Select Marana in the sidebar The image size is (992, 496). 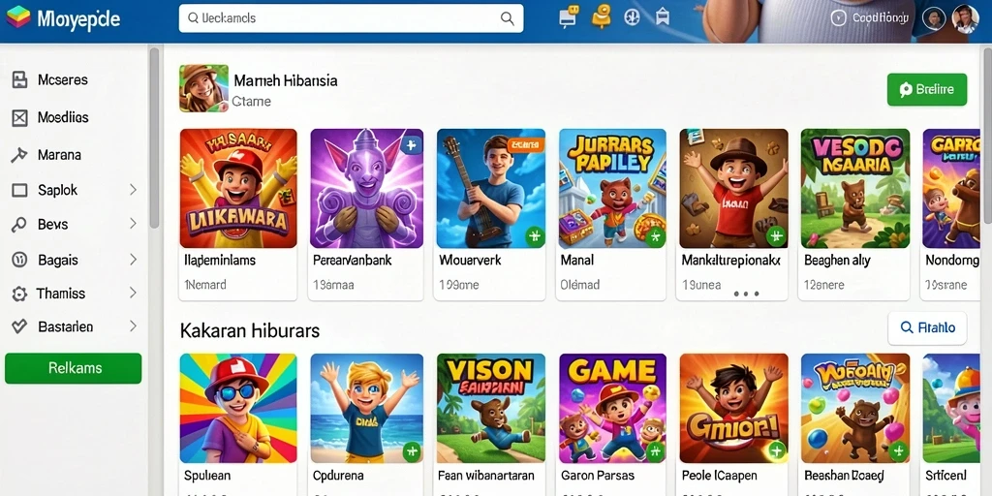[x=59, y=154]
